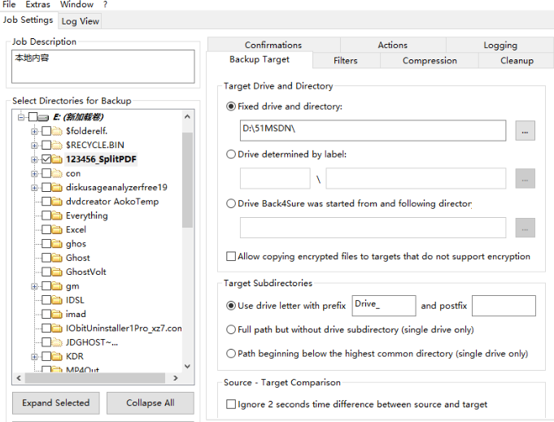The height and width of the screenshot is (422, 554).
Task: Click the Excel folder icon
Action: pos(57,229)
